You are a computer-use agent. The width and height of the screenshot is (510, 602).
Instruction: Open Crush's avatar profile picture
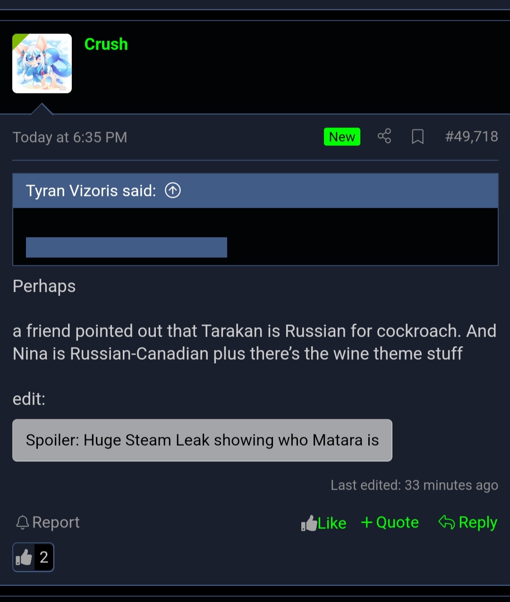click(x=42, y=63)
